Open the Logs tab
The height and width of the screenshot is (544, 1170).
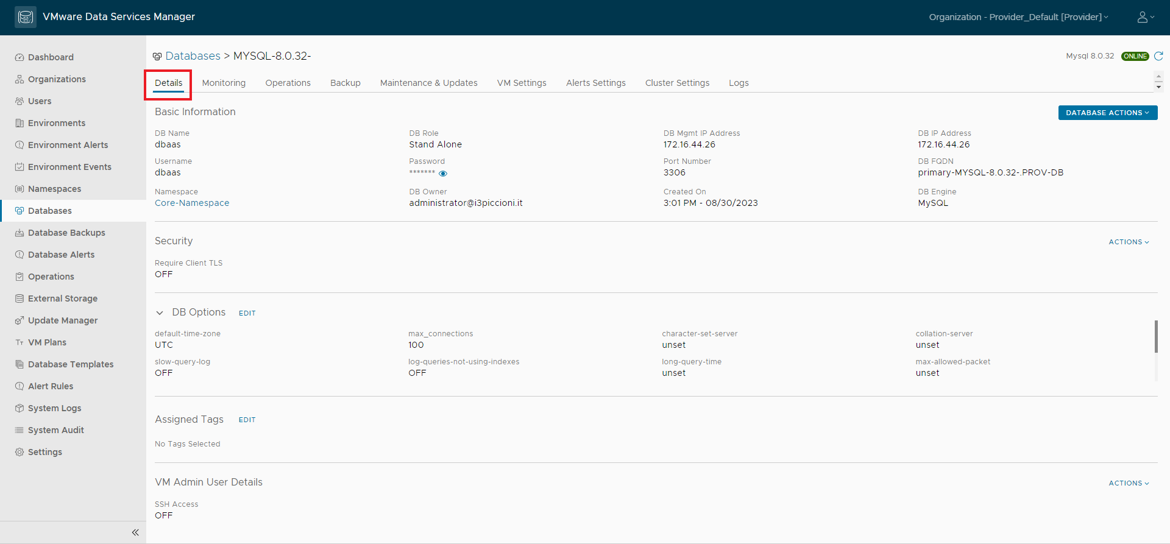pyautogui.click(x=739, y=83)
